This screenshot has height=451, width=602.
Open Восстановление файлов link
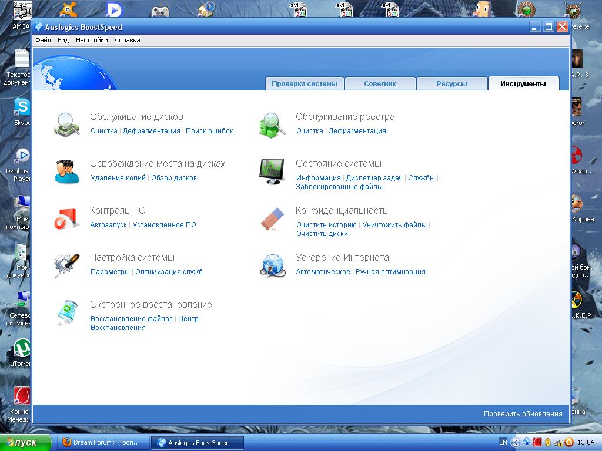click(132, 319)
